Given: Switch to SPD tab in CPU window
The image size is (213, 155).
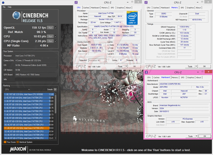Looking at the screenshot, I should [x=112, y=8].
